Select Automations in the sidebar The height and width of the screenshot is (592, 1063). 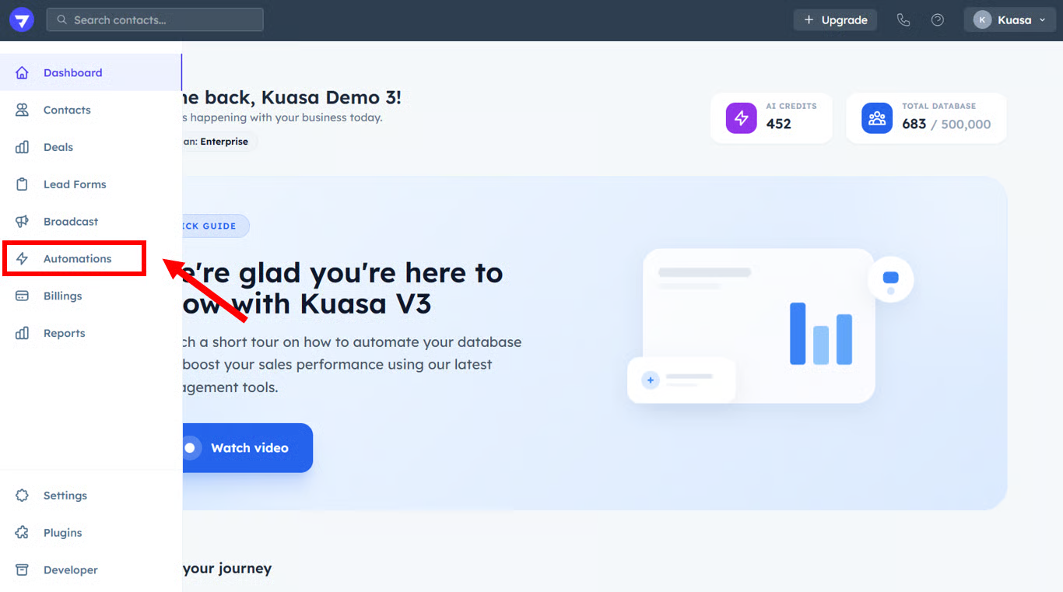77,259
